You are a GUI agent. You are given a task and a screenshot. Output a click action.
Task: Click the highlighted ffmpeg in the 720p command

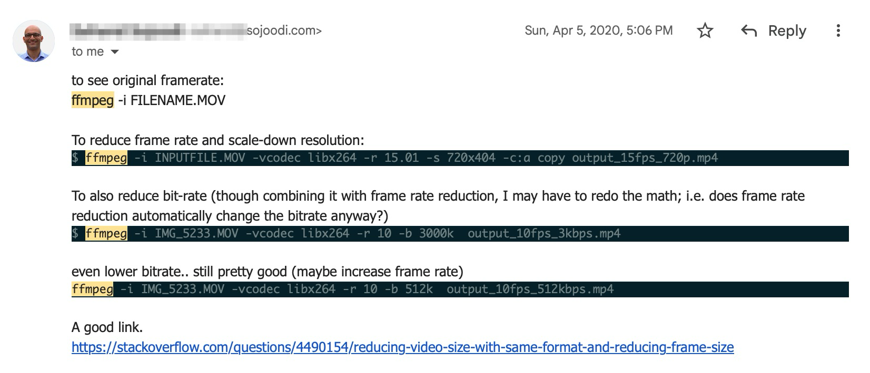105,158
